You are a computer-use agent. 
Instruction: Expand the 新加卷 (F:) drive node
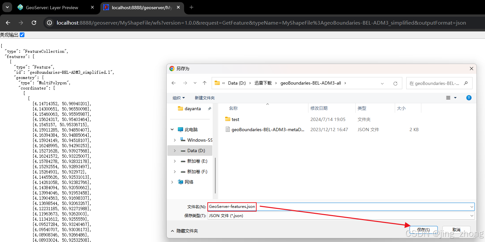pyautogui.click(x=175, y=171)
